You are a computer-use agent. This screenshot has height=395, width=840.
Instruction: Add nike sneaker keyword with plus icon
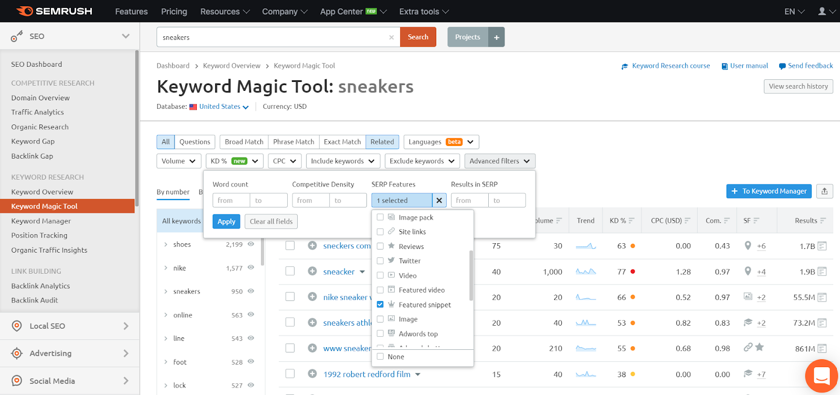(312, 297)
